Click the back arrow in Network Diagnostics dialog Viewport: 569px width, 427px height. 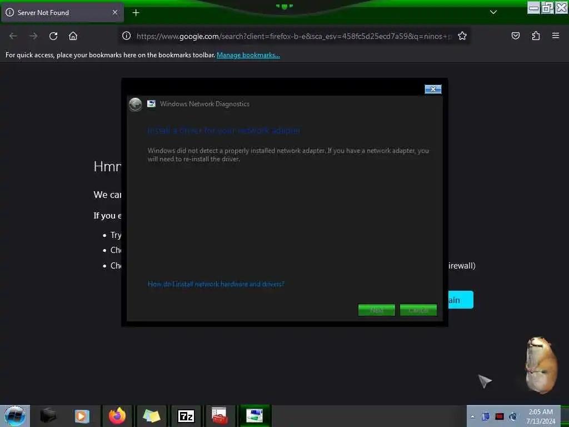136,105
